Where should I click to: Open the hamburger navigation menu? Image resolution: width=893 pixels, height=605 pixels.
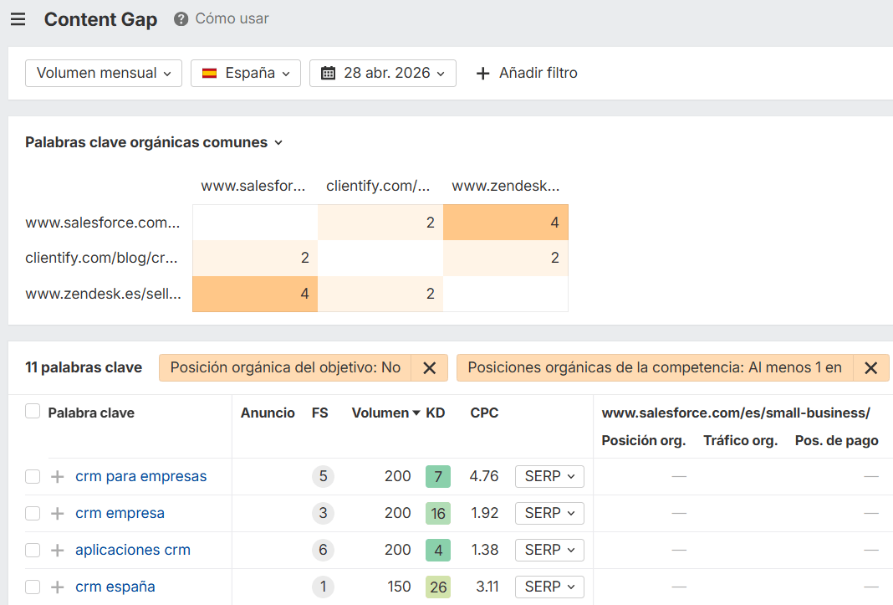[18, 19]
